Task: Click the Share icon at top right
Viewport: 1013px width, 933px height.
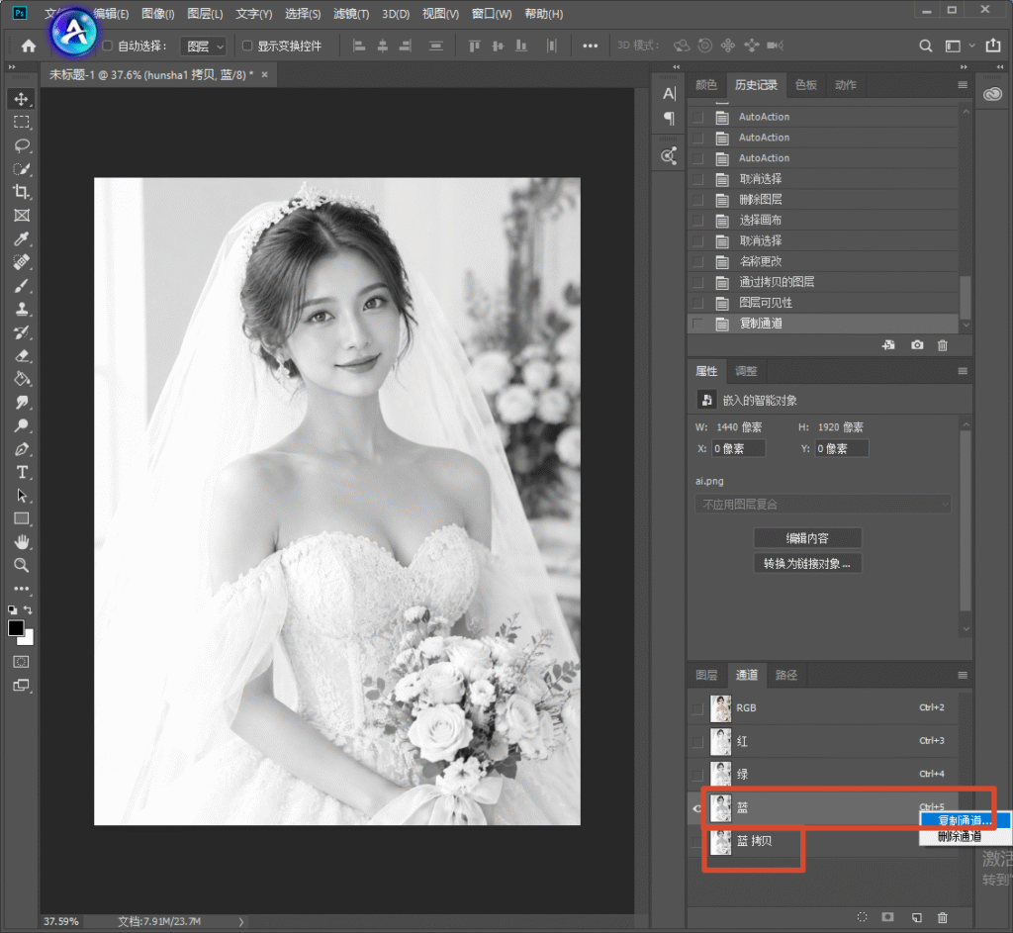Action: (x=993, y=46)
